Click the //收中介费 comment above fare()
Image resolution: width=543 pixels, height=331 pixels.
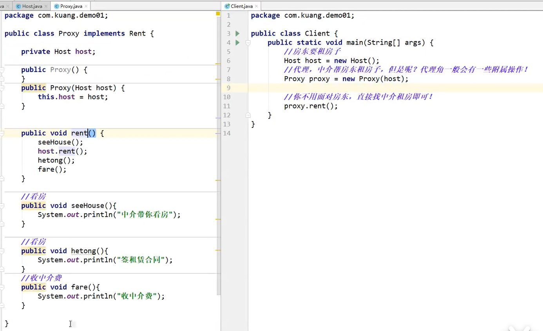[42, 278]
